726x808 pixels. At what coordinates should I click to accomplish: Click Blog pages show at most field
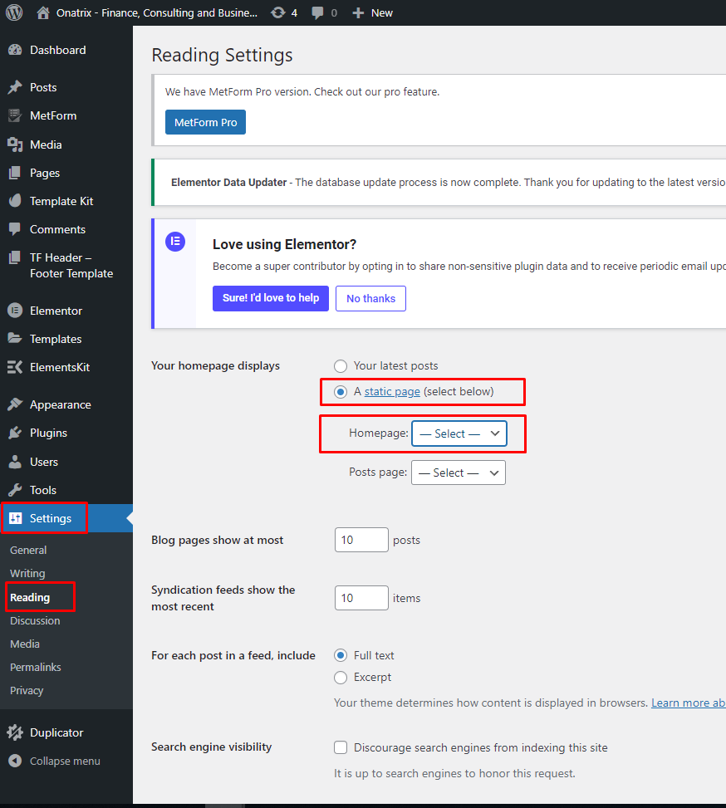(x=361, y=540)
